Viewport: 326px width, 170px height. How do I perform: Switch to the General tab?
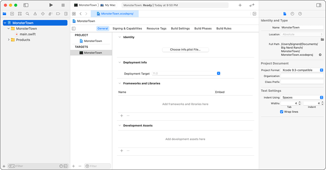(103, 28)
